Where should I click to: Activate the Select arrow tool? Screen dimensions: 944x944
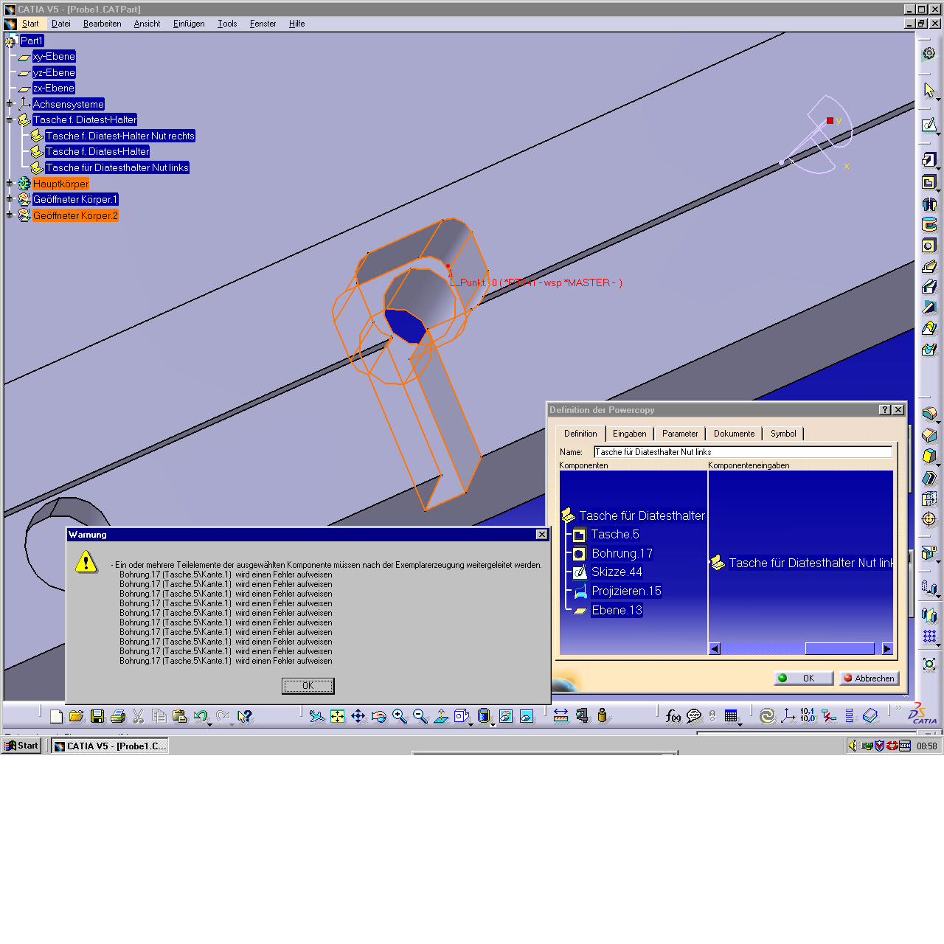pyautogui.click(x=929, y=90)
